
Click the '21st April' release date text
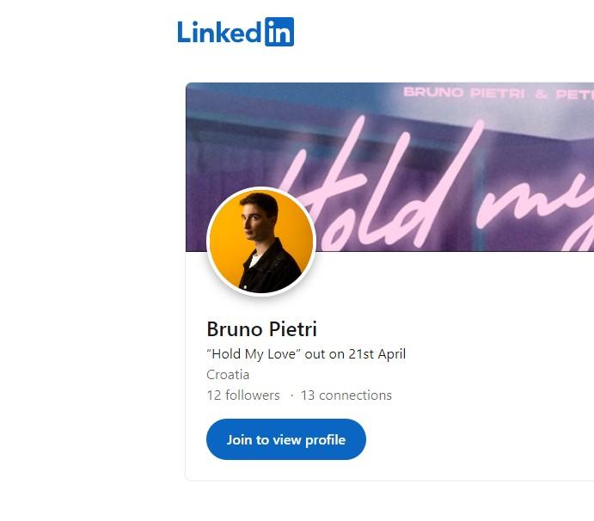tap(377, 354)
